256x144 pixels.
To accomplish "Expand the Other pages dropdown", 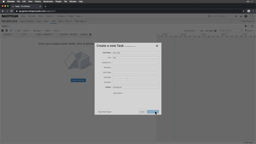I will (x=68, y=21).
